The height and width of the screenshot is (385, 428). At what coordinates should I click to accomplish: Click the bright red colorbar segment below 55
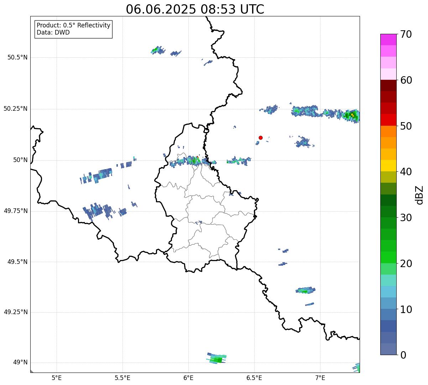(388, 120)
